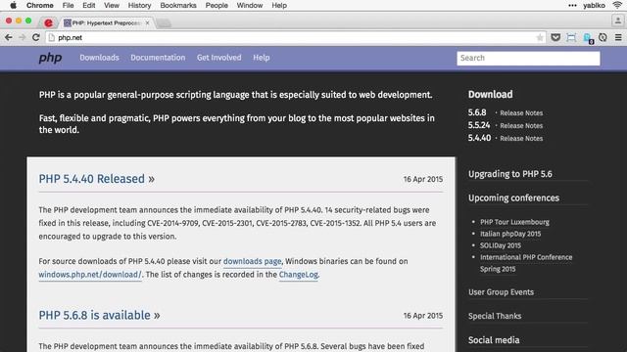Click the 16 Apr 2015 date beside PHP 5.6.8
The image size is (627, 352).
[423, 316]
